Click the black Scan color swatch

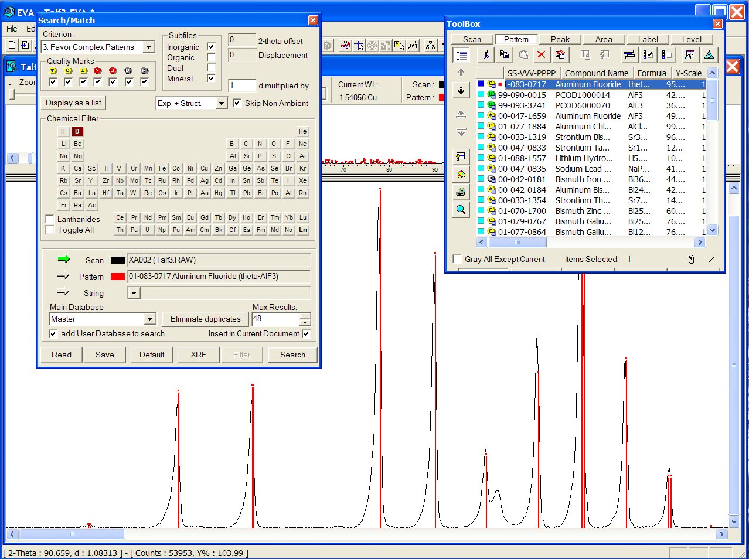117,260
